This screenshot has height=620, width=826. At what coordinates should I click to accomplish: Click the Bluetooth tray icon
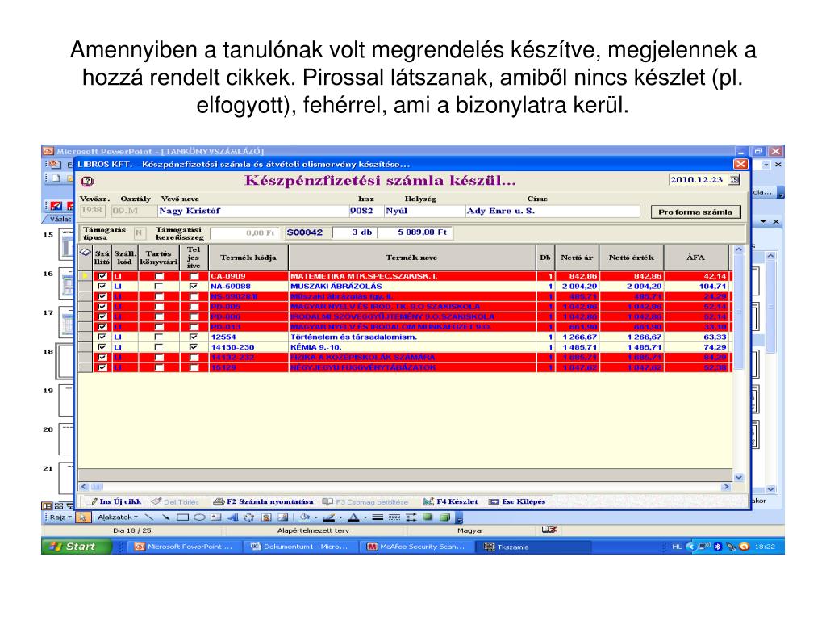point(717,547)
